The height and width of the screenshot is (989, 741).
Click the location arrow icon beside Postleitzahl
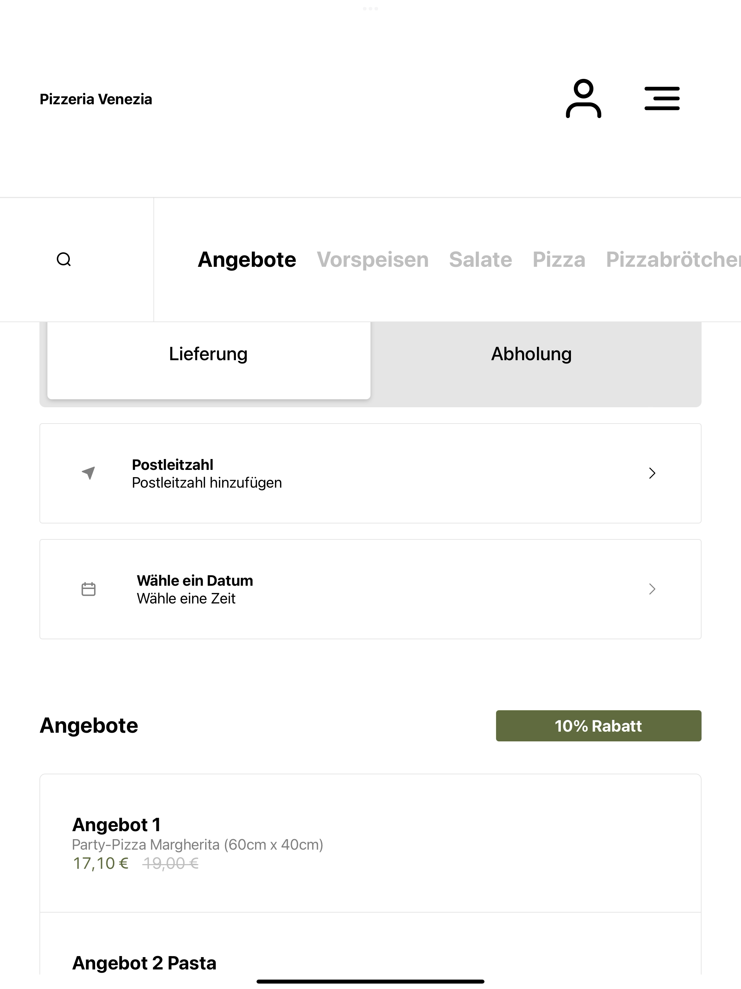[x=89, y=472]
